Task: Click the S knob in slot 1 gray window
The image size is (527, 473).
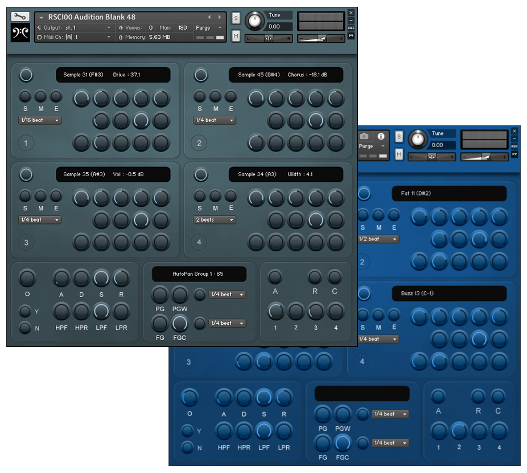Action: (25, 96)
